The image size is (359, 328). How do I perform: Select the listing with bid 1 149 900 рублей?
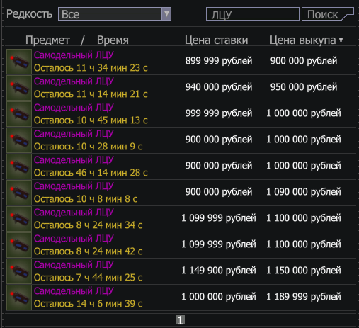181,271
